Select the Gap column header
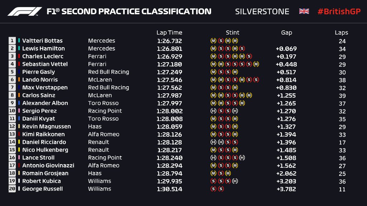The image size is (367, 206). 286,33
